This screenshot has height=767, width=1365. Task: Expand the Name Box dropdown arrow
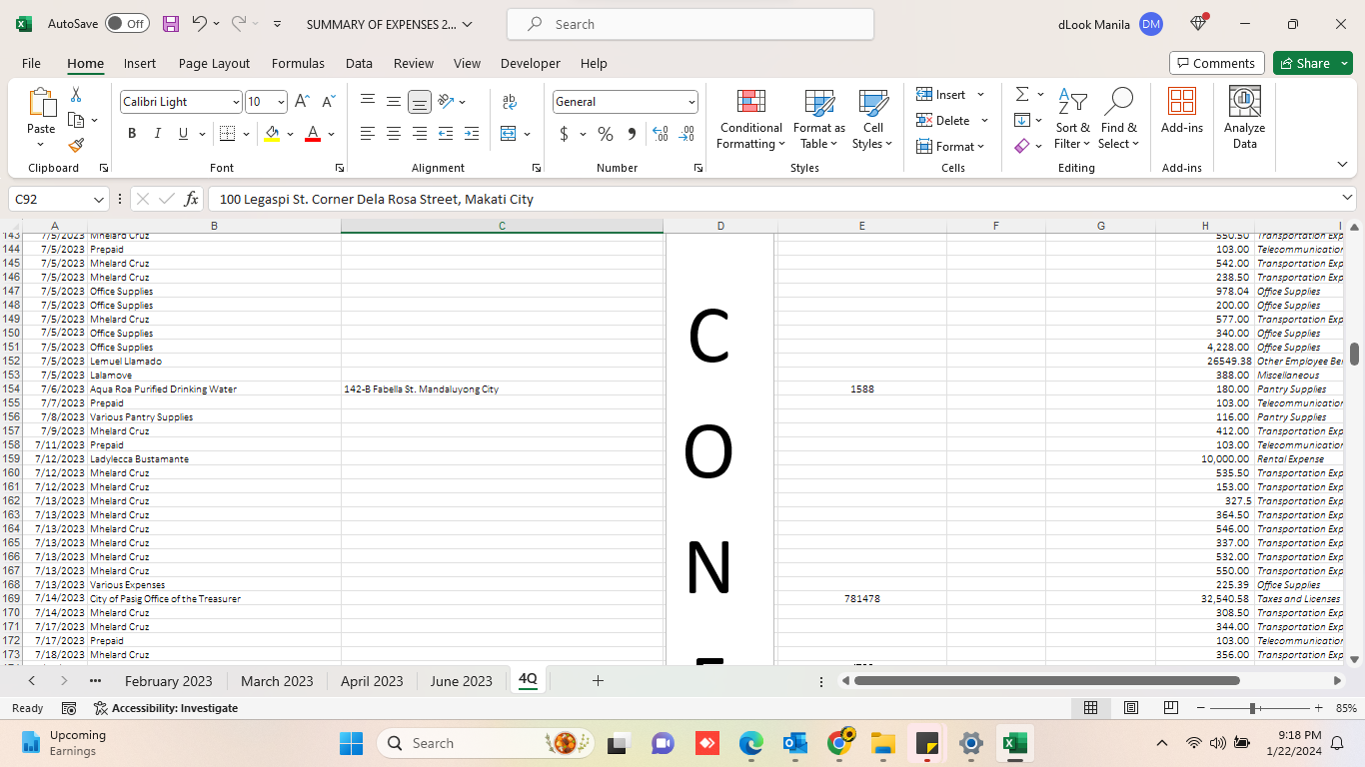click(x=98, y=199)
